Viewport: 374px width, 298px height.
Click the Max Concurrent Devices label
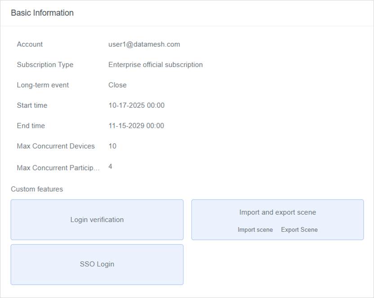56,146
